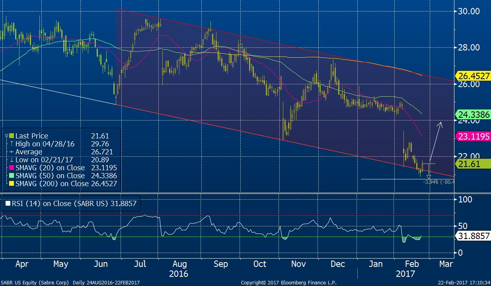Click the green SMAVG (50) legend swatch
Viewport: 491px width, 286px height.
pos(11,176)
